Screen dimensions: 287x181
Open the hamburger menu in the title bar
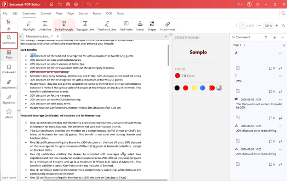(x=258, y=4)
